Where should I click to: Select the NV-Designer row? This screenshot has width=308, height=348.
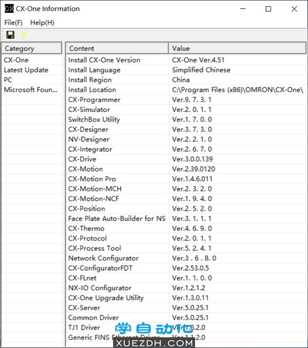tap(186, 139)
